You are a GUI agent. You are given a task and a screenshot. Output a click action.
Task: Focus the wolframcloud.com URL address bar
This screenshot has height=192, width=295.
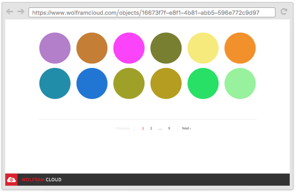click(152, 12)
